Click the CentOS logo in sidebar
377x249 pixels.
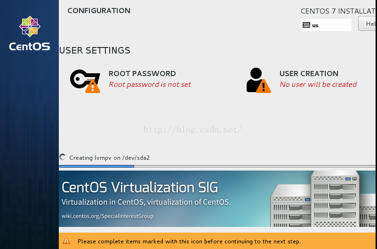[30, 33]
